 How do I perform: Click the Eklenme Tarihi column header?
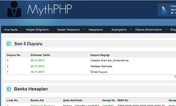coord(40,55)
